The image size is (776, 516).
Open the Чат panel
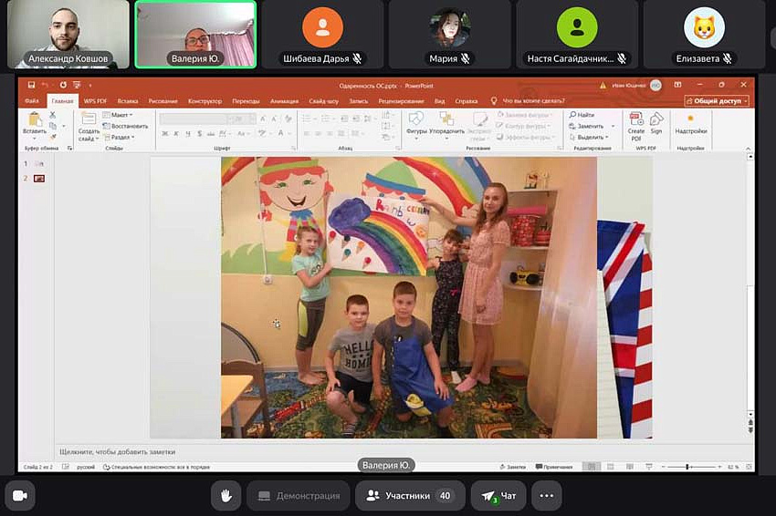pos(498,495)
